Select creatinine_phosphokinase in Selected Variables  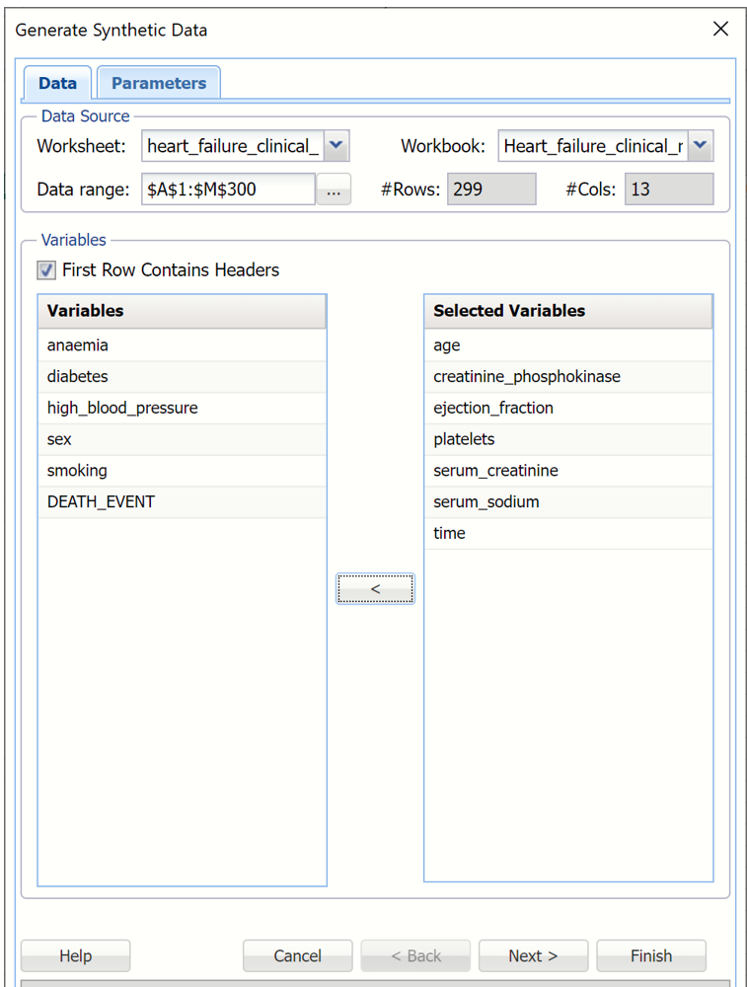click(x=526, y=376)
